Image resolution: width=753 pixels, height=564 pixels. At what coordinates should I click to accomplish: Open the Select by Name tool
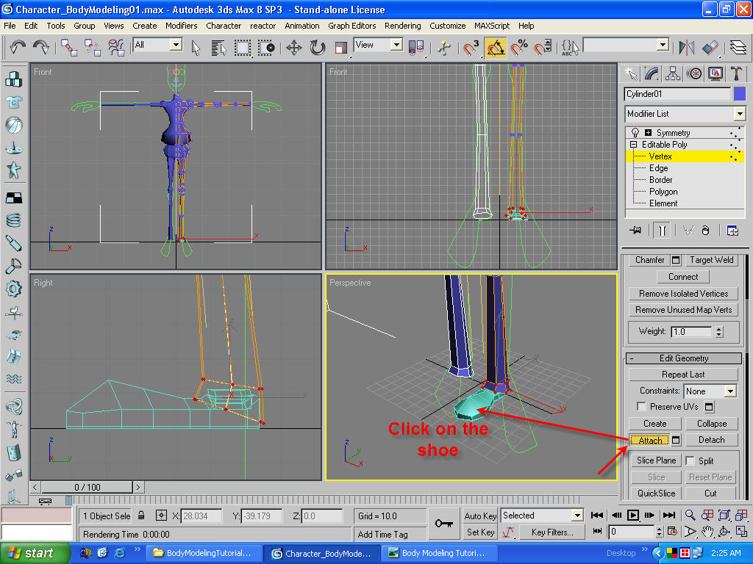pos(218,48)
